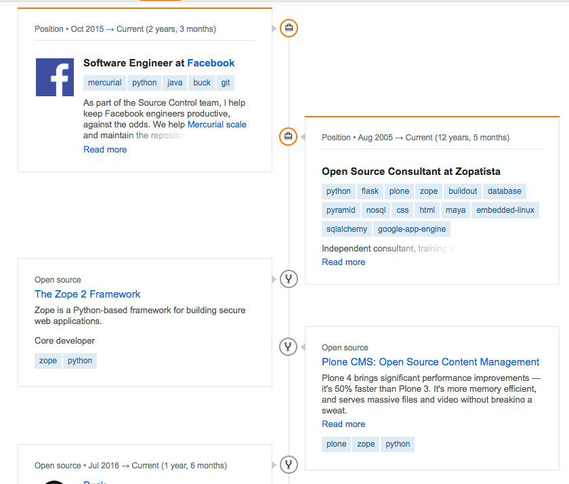Click 'Open source • Jul 2016 → Current' date line
The height and width of the screenshot is (484, 569).
coord(131,466)
